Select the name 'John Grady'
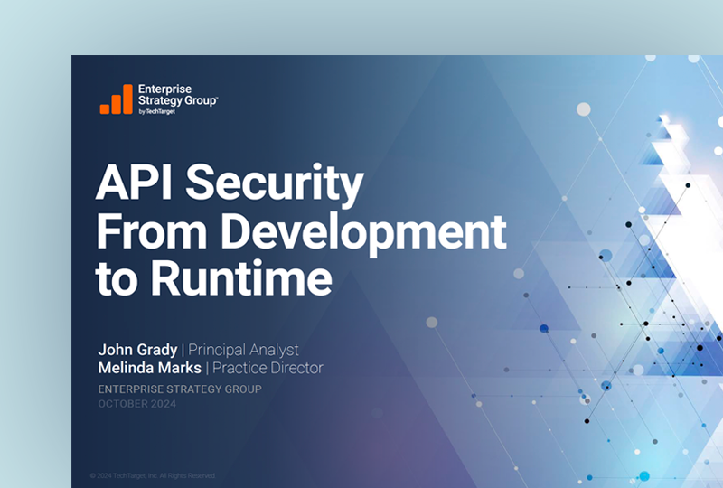The width and height of the screenshot is (723, 488). coord(137,350)
